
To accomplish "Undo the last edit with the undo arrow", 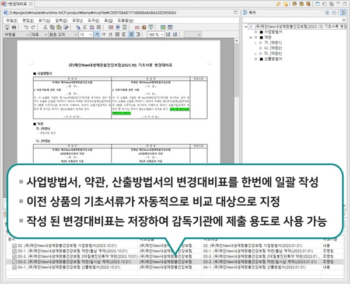I will [x=26, y=27].
